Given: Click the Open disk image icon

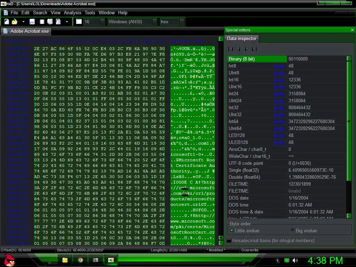Looking at the screenshot, I should click(58, 22).
